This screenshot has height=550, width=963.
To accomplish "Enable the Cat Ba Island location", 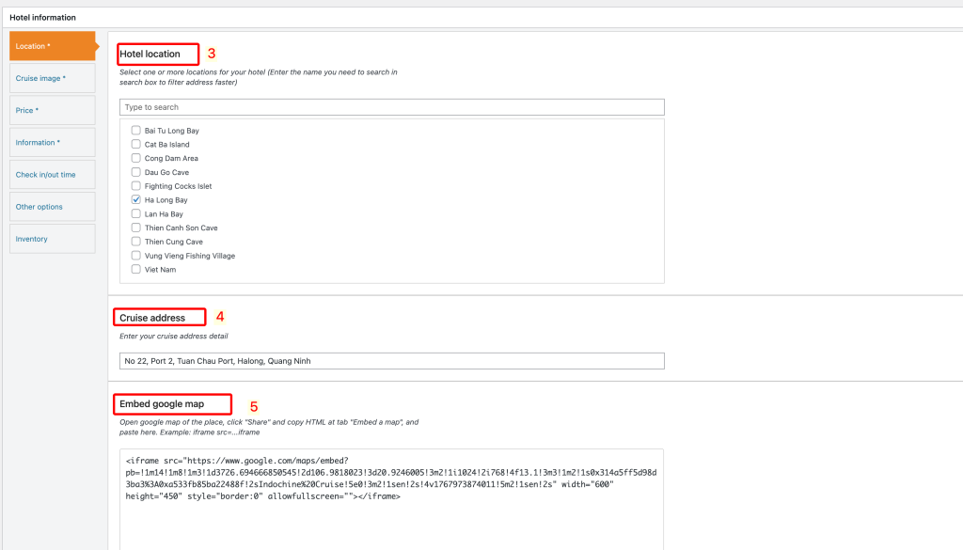I will click(x=136, y=145).
